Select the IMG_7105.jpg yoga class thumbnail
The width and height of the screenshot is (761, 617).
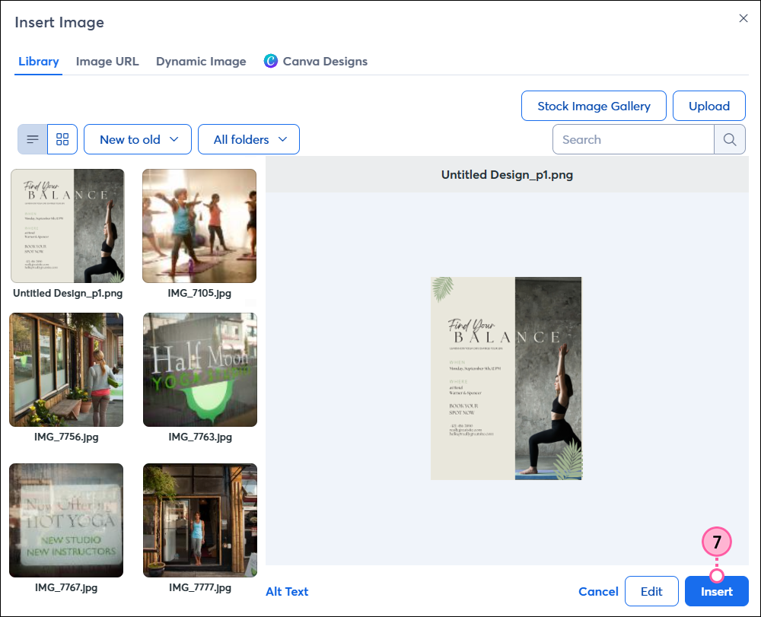point(199,225)
